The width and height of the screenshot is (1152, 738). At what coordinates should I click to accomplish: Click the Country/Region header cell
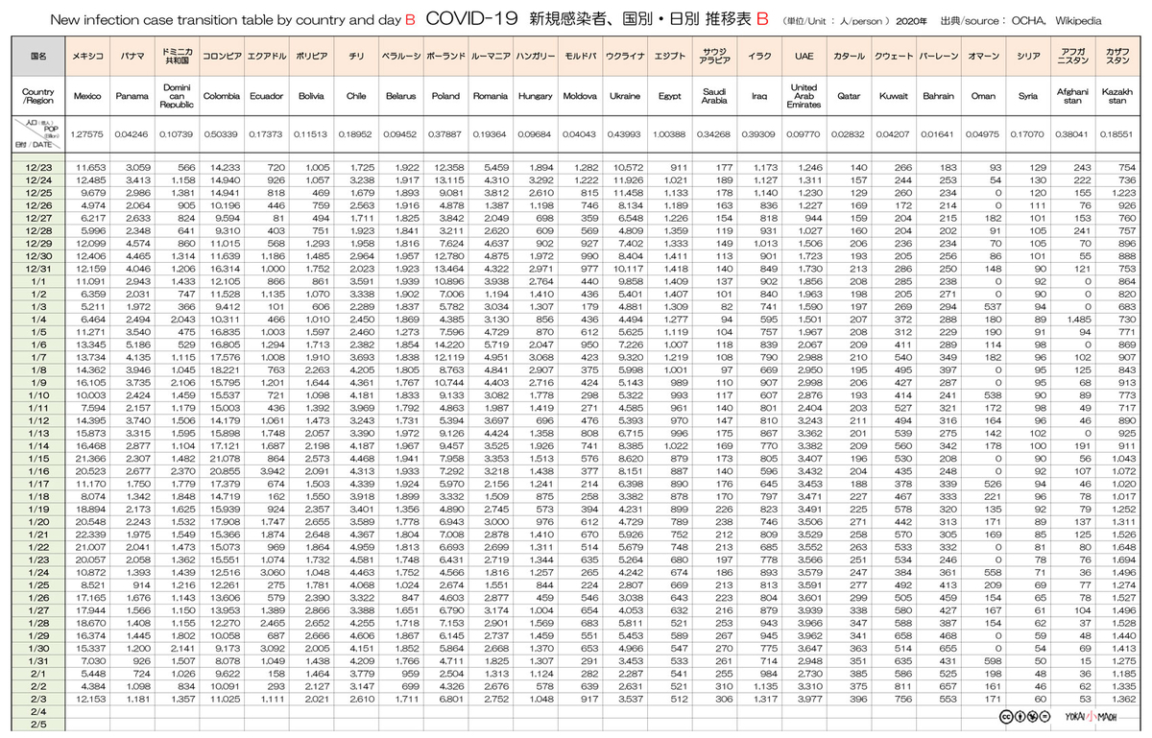point(38,96)
